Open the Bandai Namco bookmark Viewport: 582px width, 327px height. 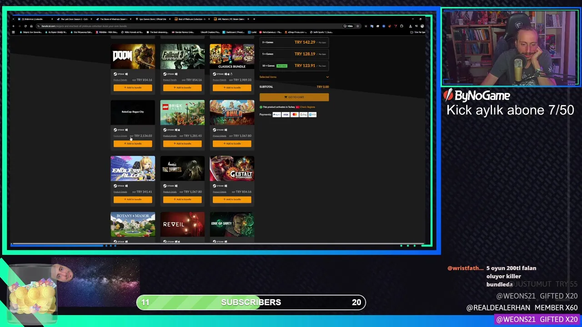183,32
